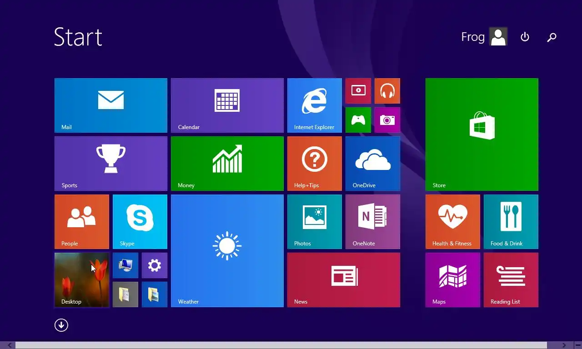Image resolution: width=582 pixels, height=349 pixels.
Task: Launch the Skype tile
Action: pos(140,222)
